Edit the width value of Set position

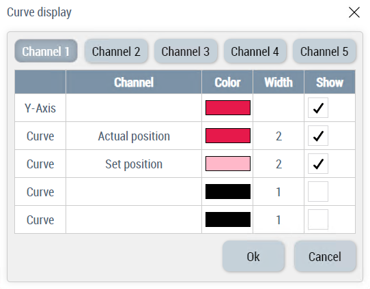(x=279, y=164)
